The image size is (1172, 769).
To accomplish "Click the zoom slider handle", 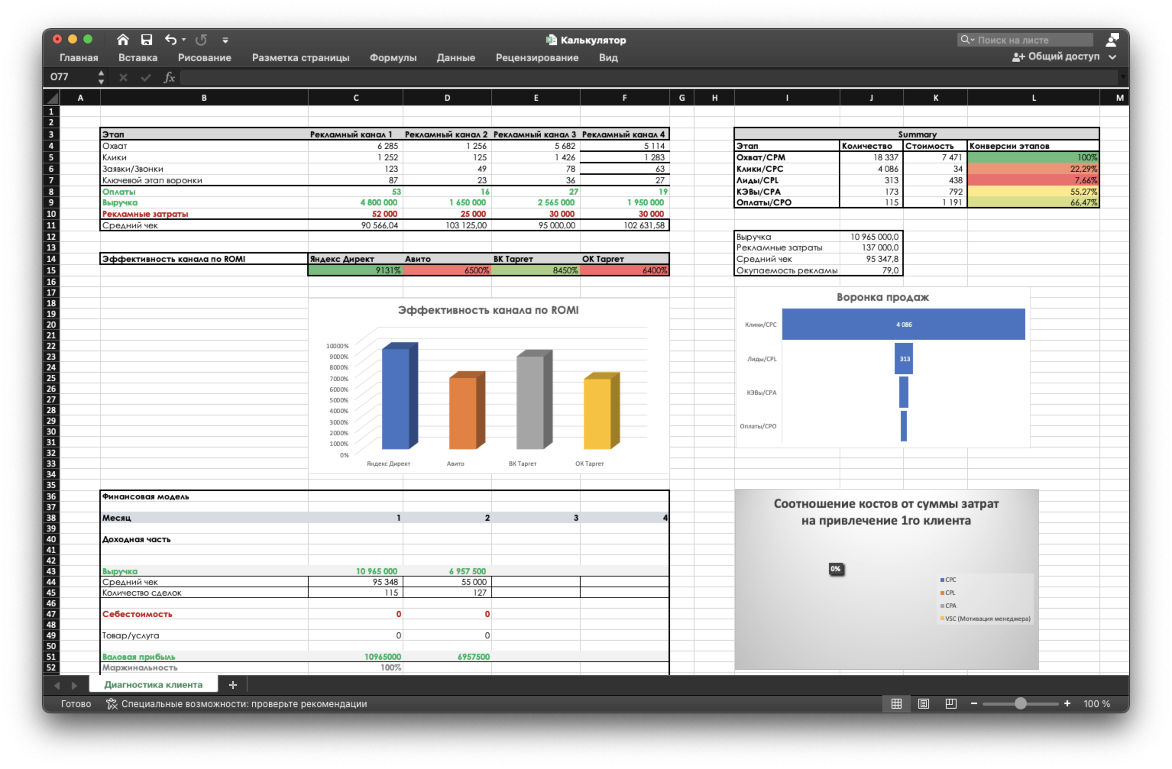I will coord(1020,704).
